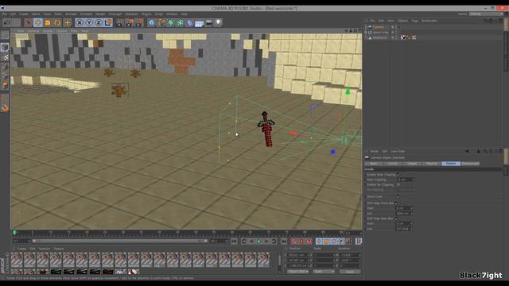Toggle DOF Map Rear Blur checkbox

[397, 218]
